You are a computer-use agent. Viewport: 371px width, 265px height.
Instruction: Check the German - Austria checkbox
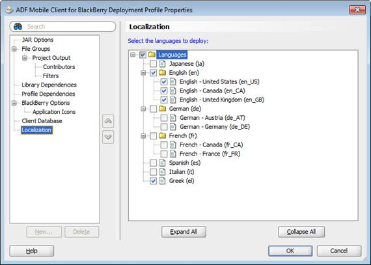pos(164,118)
